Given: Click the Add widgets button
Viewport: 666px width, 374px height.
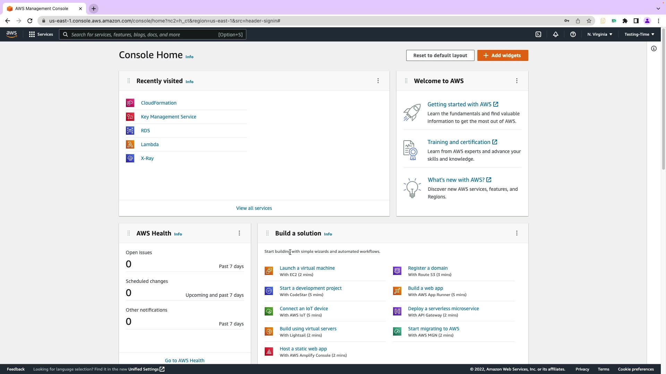Looking at the screenshot, I should point(502,55).
